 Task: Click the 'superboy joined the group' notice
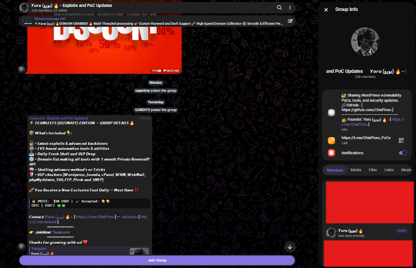tap(156, 90)
